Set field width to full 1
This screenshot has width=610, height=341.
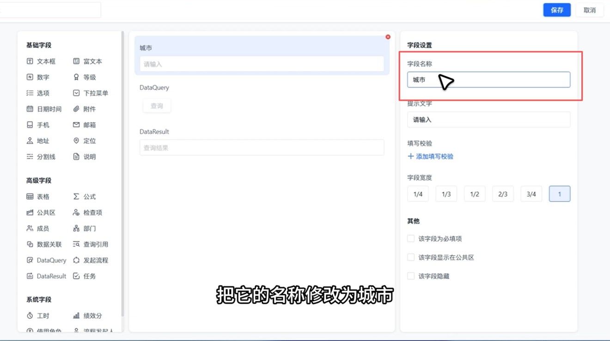click(x=560, y=194)
